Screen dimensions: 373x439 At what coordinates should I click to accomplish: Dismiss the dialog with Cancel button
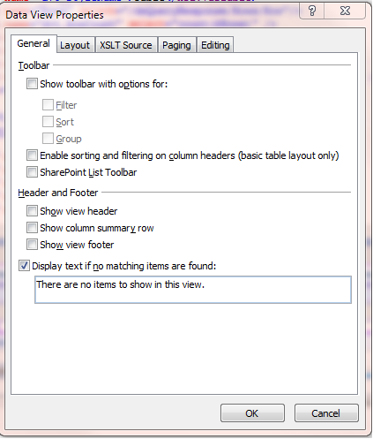pyautogui.click(x=326, y=413)
